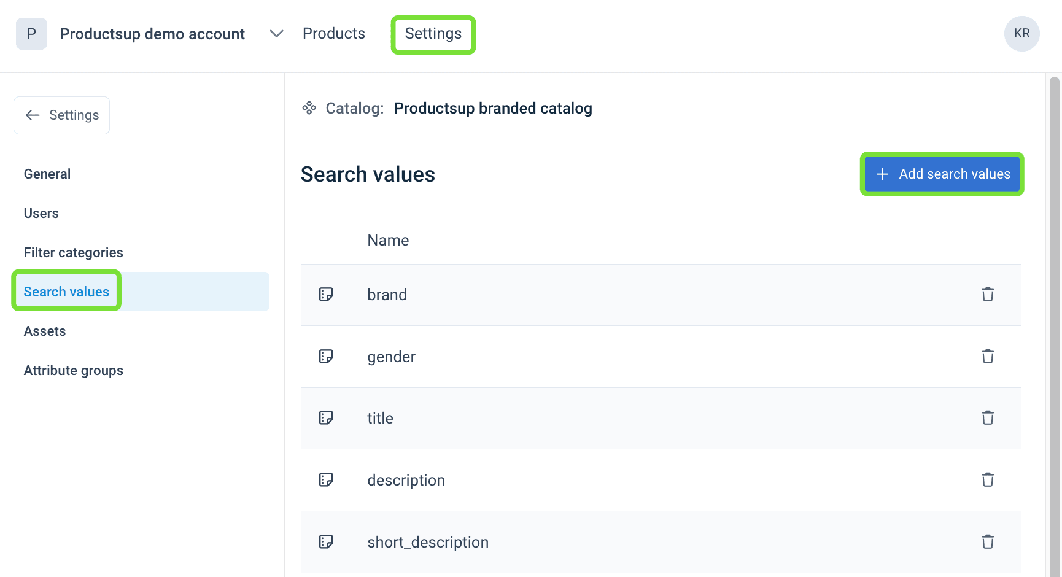Click Productsup branded catalog name
This screenshot has height=577, width=1062.
pos(493,108)
